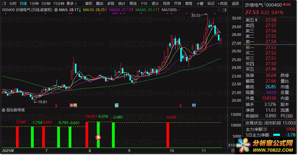The height and width of the screenshot is (155, 298).
Task: Click the red indicator bar labeled 0.492
Action: [168, 135]
